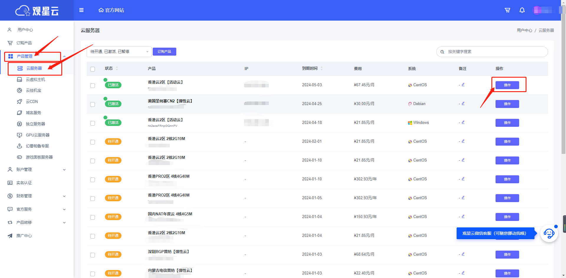Screen dimensions: 566x278
Task: Open status filter dropdown 待开通, 已激活, 已暂停
Action: pos(119,52)
